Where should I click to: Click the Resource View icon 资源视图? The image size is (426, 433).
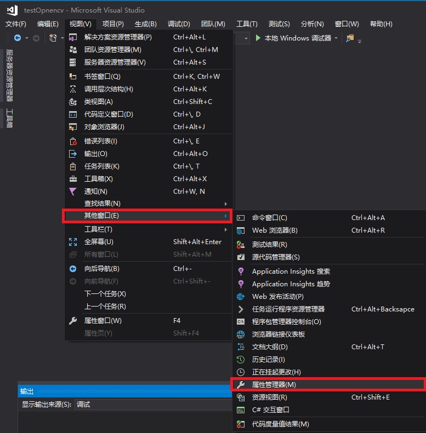click(x=241, y=397)
